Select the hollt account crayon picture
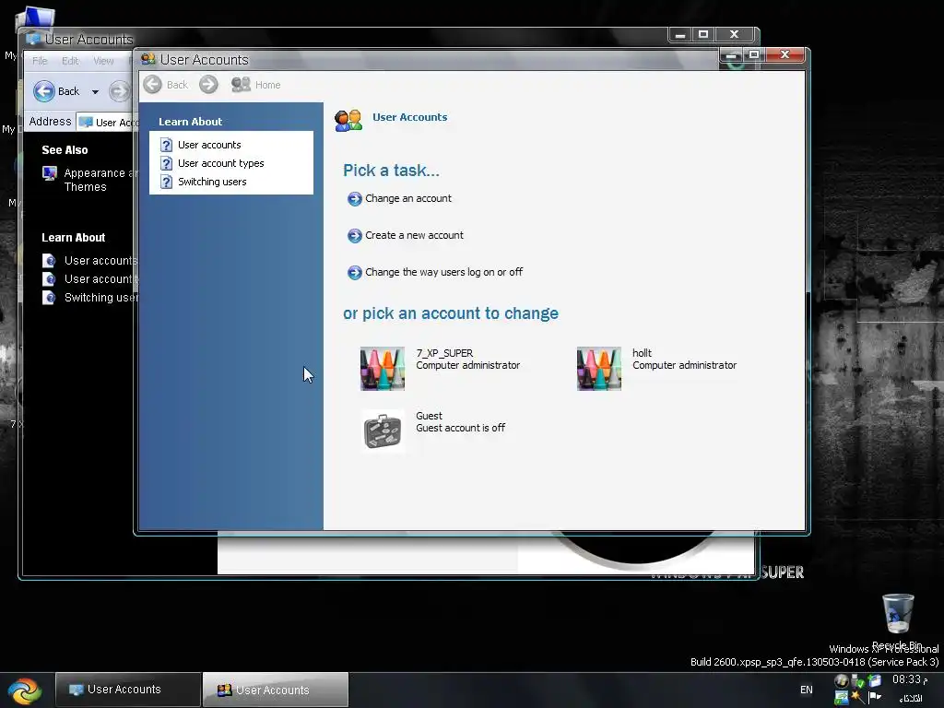Image resolution: width=944 pixels, height=708 pixels. pyautogui.click(x=598, y=369)
